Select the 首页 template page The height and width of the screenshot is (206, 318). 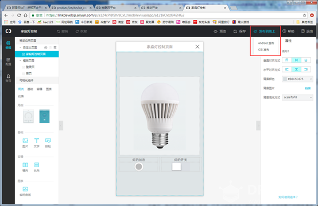tap(29, 73)
